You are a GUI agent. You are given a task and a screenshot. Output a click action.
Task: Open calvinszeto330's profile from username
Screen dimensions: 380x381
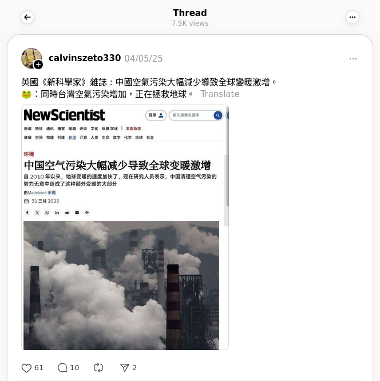click(85, 58)
